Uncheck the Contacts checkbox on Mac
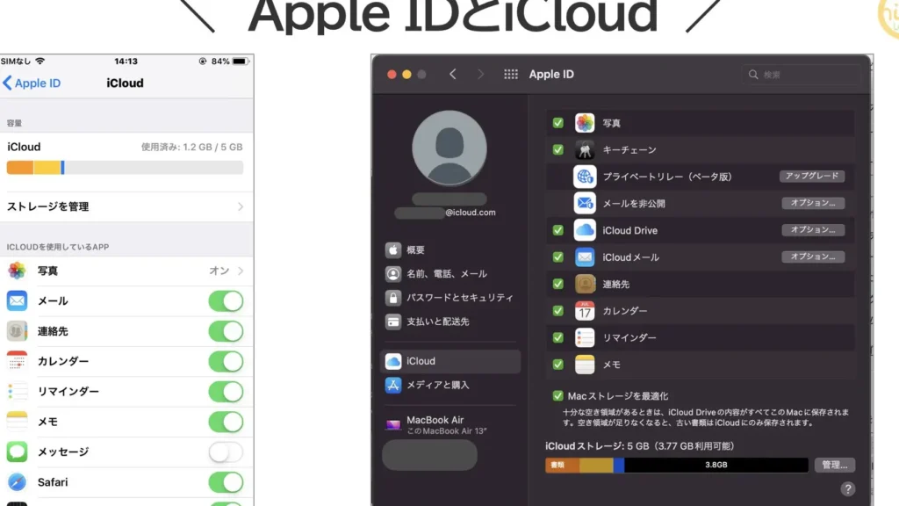This screenshot has width=899, height=506. point(557,284)
